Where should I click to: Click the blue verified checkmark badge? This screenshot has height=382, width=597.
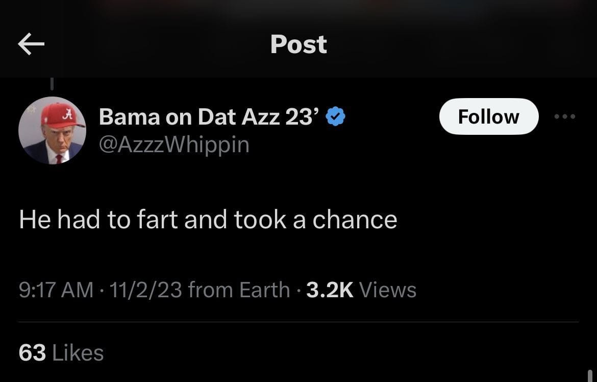tap(336, 117)
